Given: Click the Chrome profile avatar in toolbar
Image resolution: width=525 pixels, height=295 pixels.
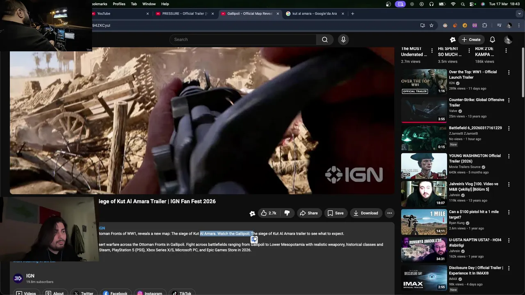Looking at the screenshot, I should tap(509, 25).
